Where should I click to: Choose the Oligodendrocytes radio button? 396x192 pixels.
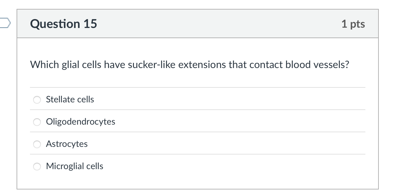37,122
